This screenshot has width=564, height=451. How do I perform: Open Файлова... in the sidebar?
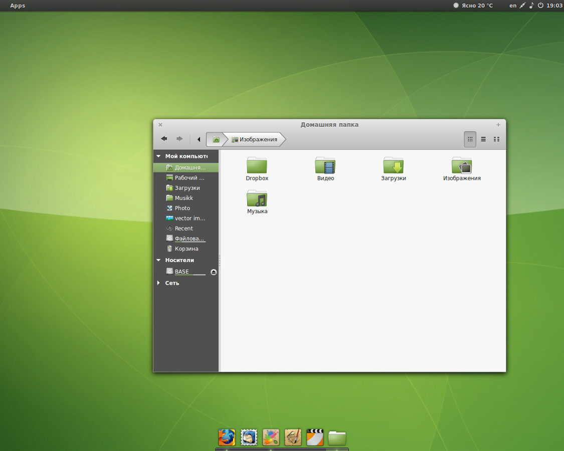(186, 239)
